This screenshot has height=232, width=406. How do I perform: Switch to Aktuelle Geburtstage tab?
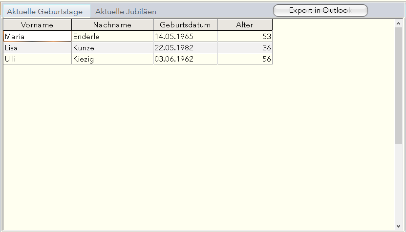coord(44,11)
